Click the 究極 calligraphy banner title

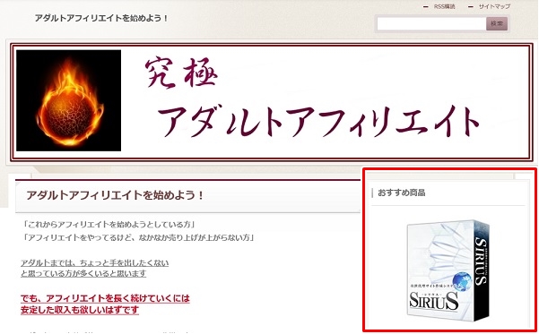181,73
